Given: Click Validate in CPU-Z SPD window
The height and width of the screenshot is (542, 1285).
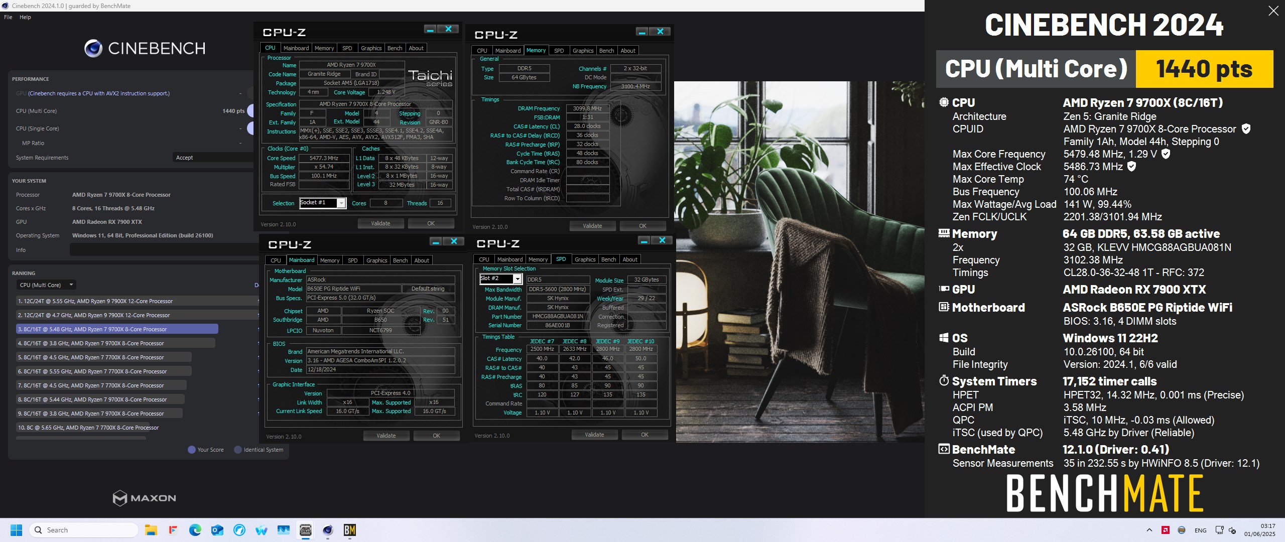Looking at the screenshot, I should pyautogui.click(x=594, y=435).
